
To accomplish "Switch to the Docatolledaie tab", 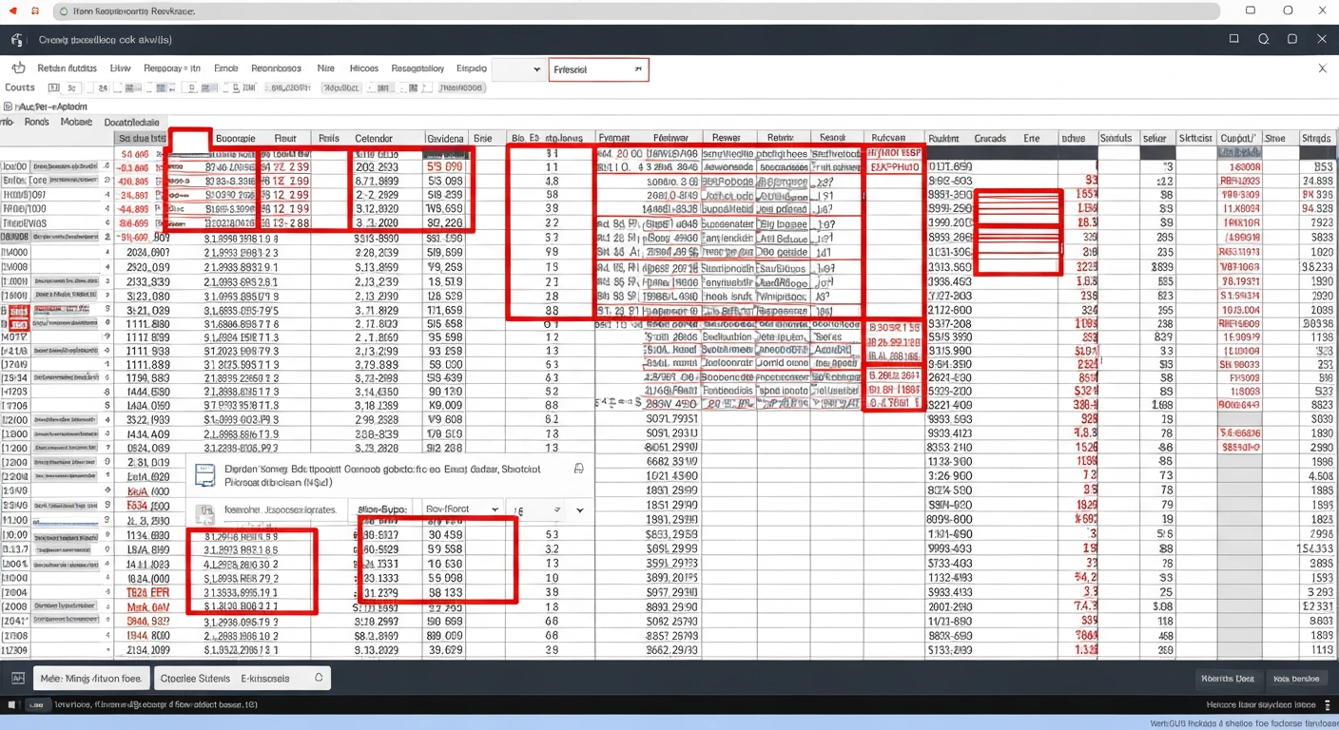I will [x=131, y=122].
